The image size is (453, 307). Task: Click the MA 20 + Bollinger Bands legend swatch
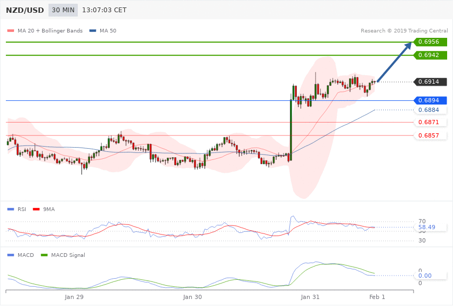pos(11,30)
